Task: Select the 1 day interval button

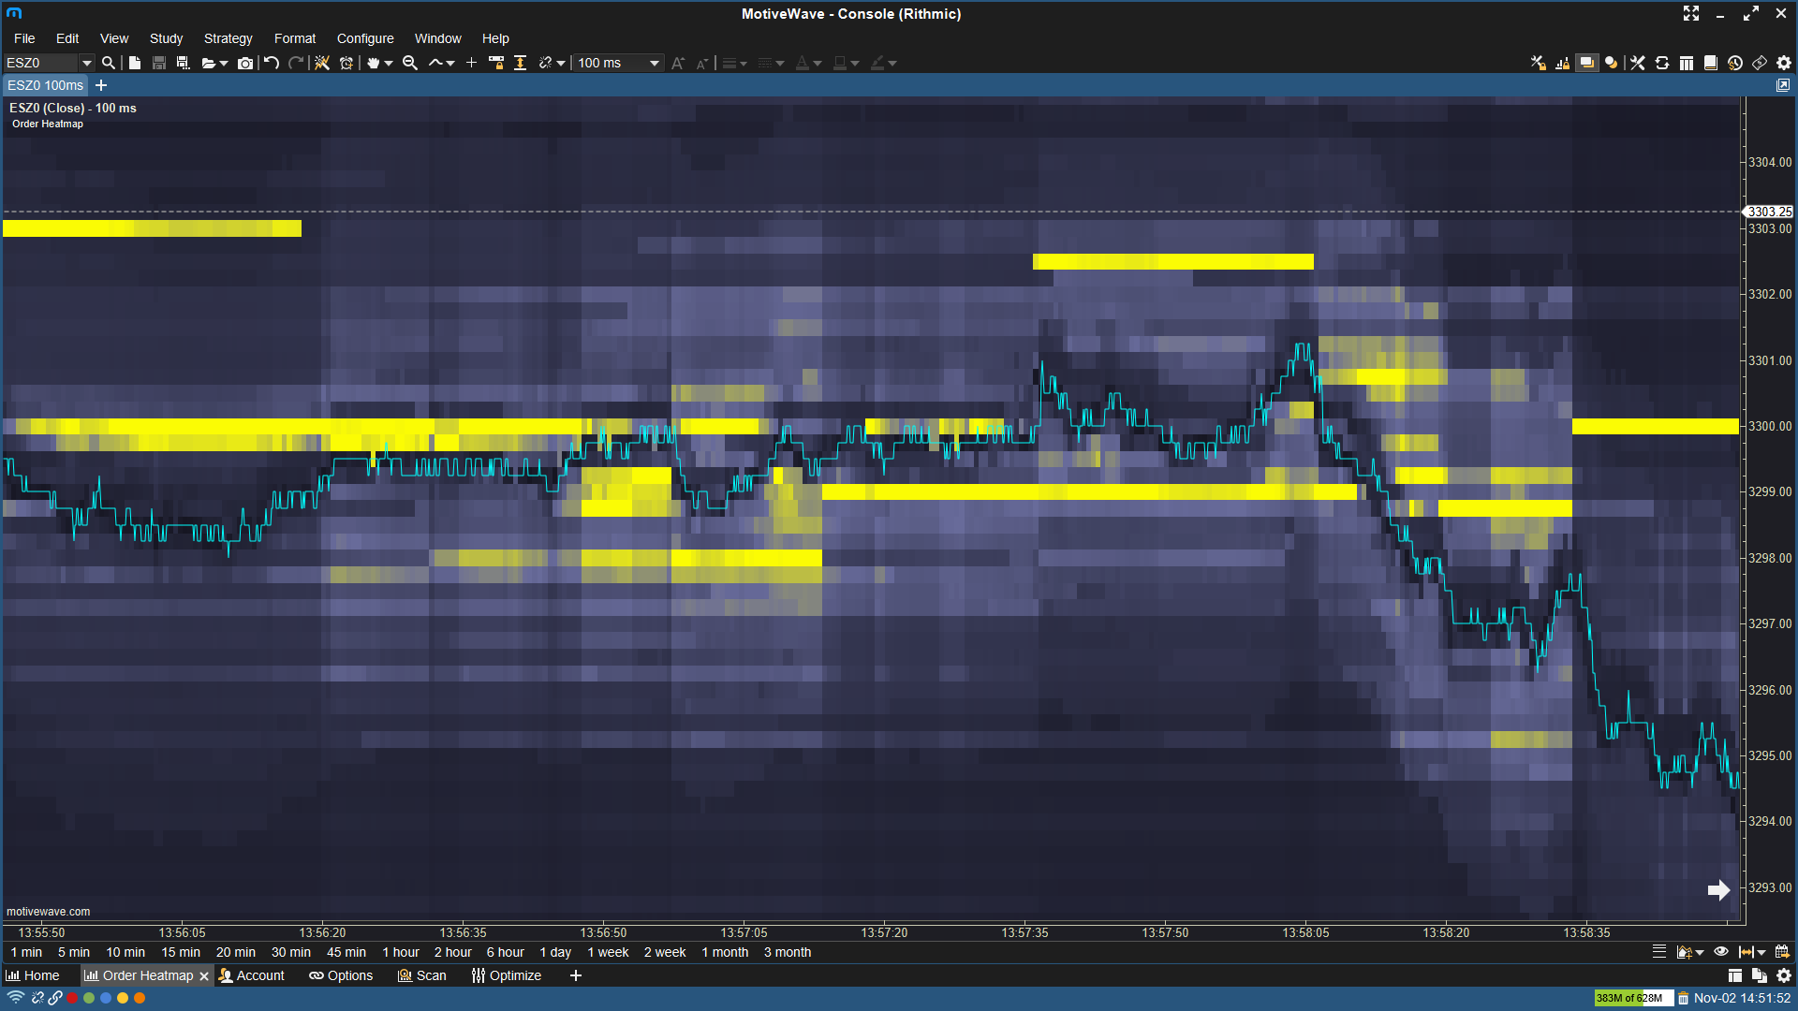Action: pos(555,952)
